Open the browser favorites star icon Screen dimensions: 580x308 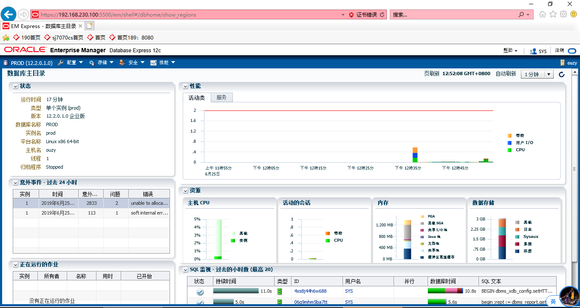[x=553, y=14]
